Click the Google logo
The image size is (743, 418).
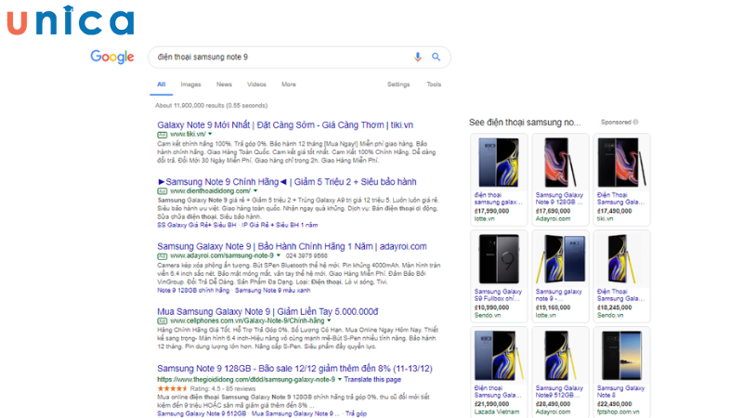tap(112, 57)
